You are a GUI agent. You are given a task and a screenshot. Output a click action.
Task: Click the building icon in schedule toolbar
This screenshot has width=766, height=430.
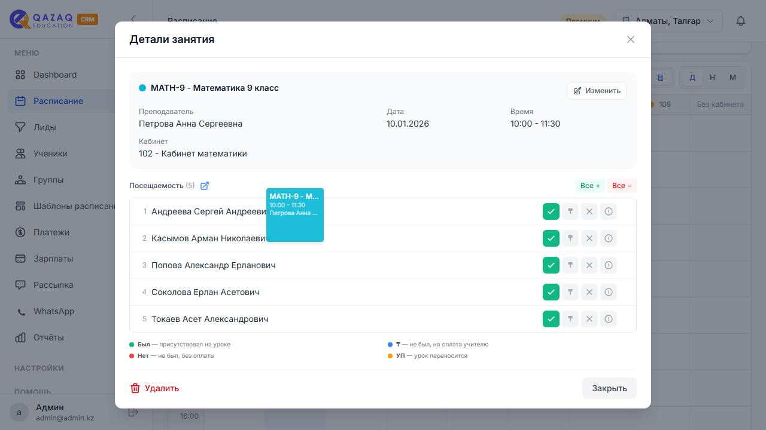661,78
